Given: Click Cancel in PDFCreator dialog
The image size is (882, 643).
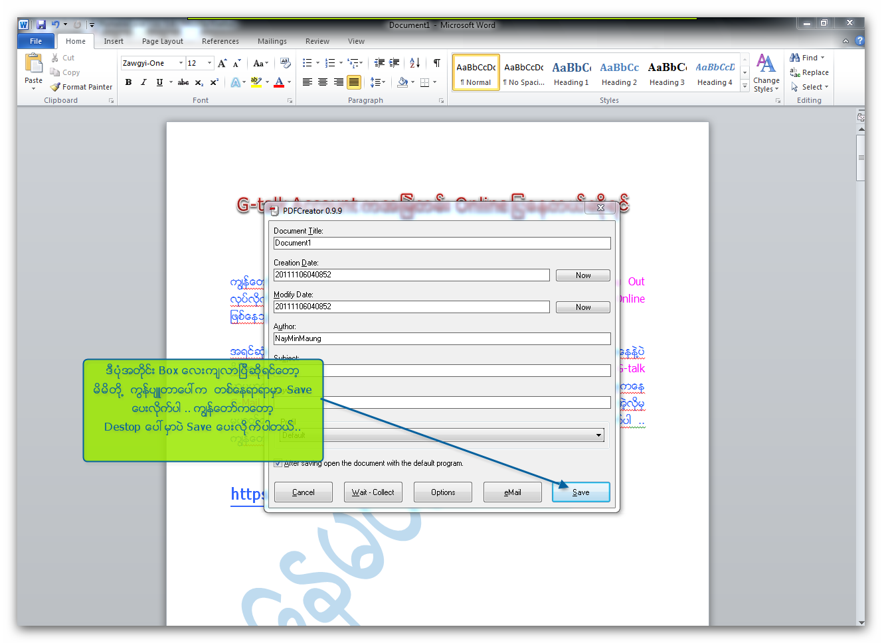Looking at the screenshot, I should [304, 492].
